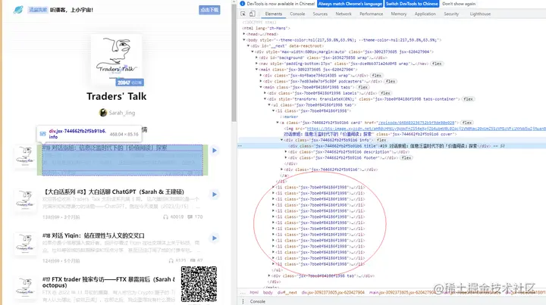Click the info icon in the DevTools language banner
Image resolution: width=546 pixels, height=305 pixels.
pyautogui.click(x=243, y=4)
